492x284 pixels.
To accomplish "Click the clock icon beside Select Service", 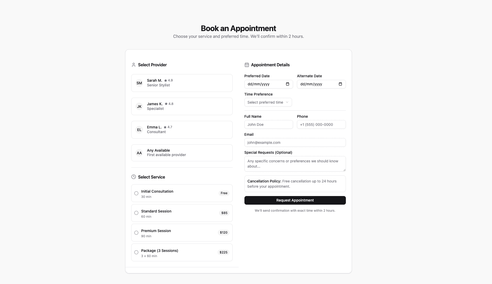I will (134, 177).
